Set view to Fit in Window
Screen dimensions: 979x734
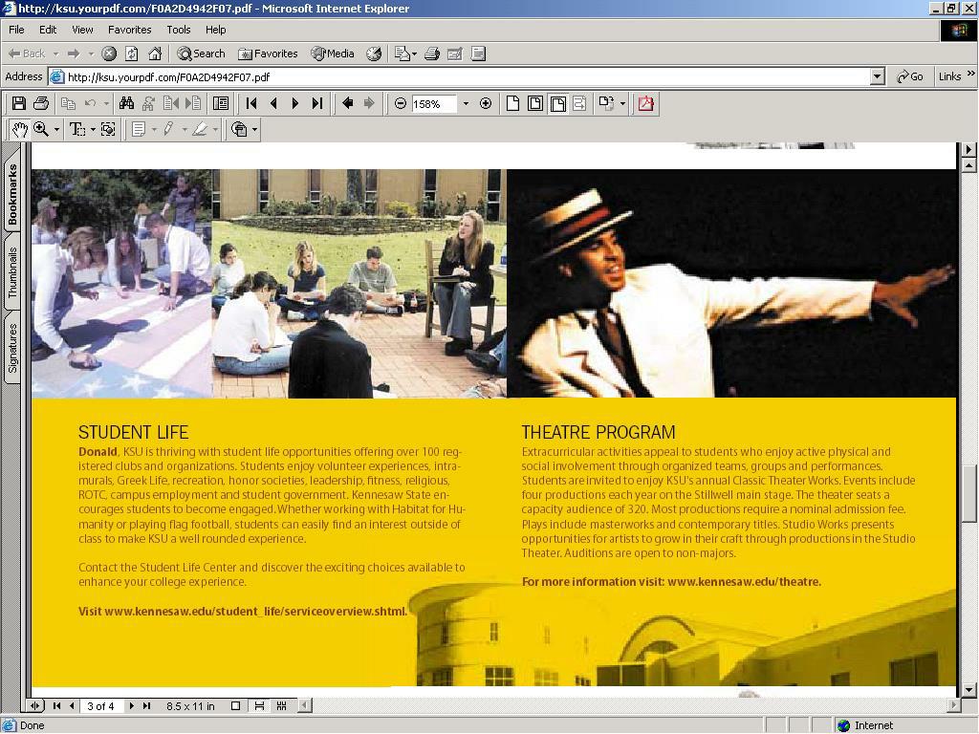[535, 103]
